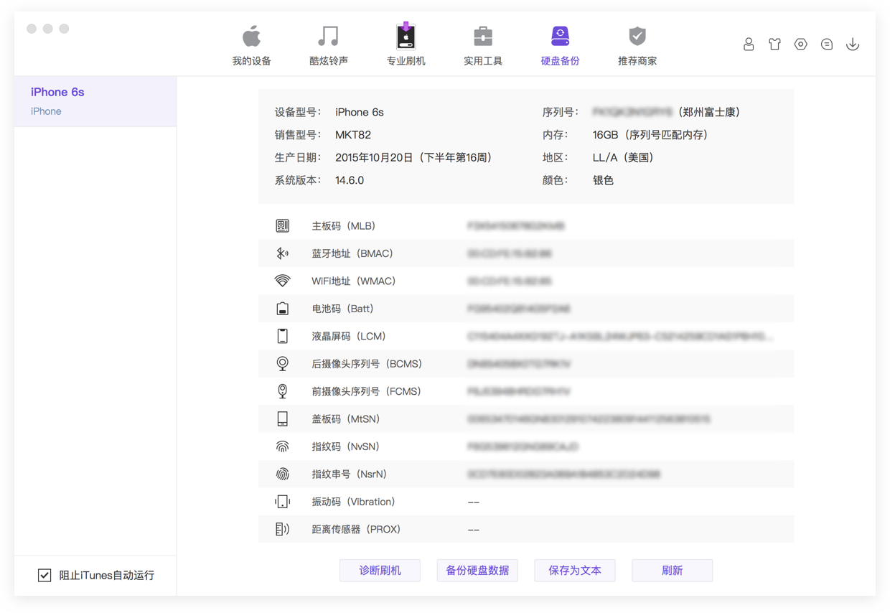The image size is (890, 613).
Task: Click the 振动码 vibration icon
Action: coord(283,502)
